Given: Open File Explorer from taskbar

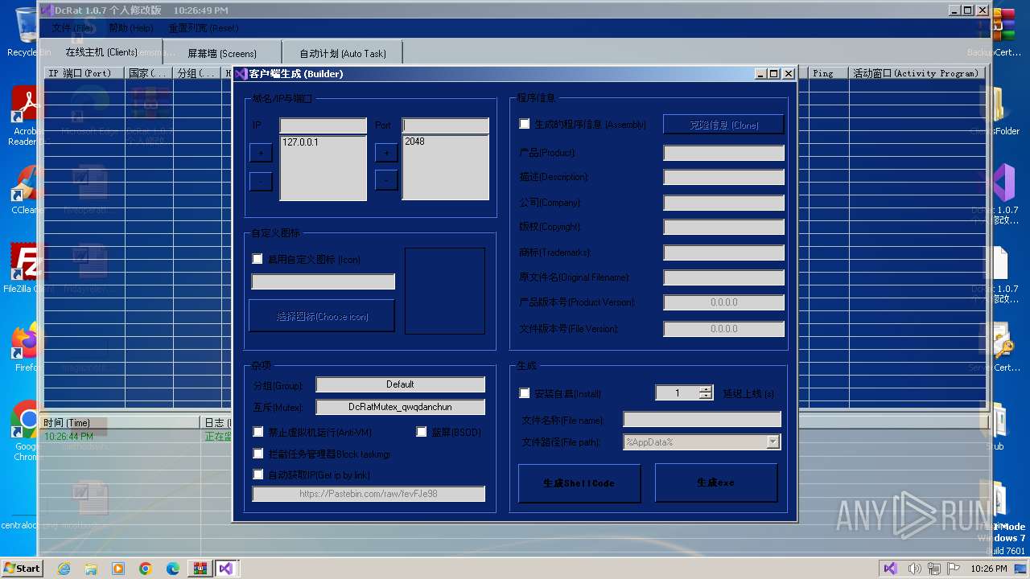Looking at the screenshot, I should coord(91,569).
